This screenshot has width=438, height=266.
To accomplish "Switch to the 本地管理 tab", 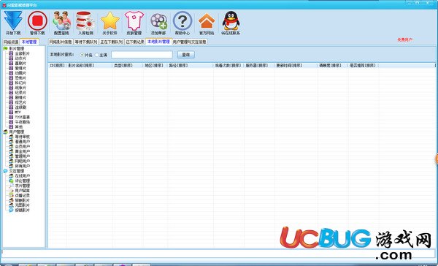I will 29,42.
